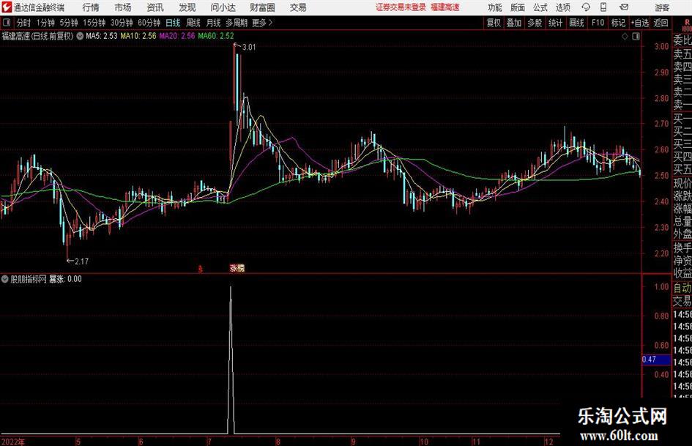Click the 涨榜 marker on the chart
This screenshot has width=692, height=446.
pyautogui.click(x=237, y=267)
